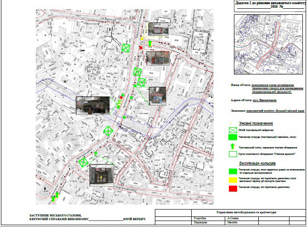Click the yellow square marker near top photo
This screenshot has height=227, width=307.
click(142, 38)
